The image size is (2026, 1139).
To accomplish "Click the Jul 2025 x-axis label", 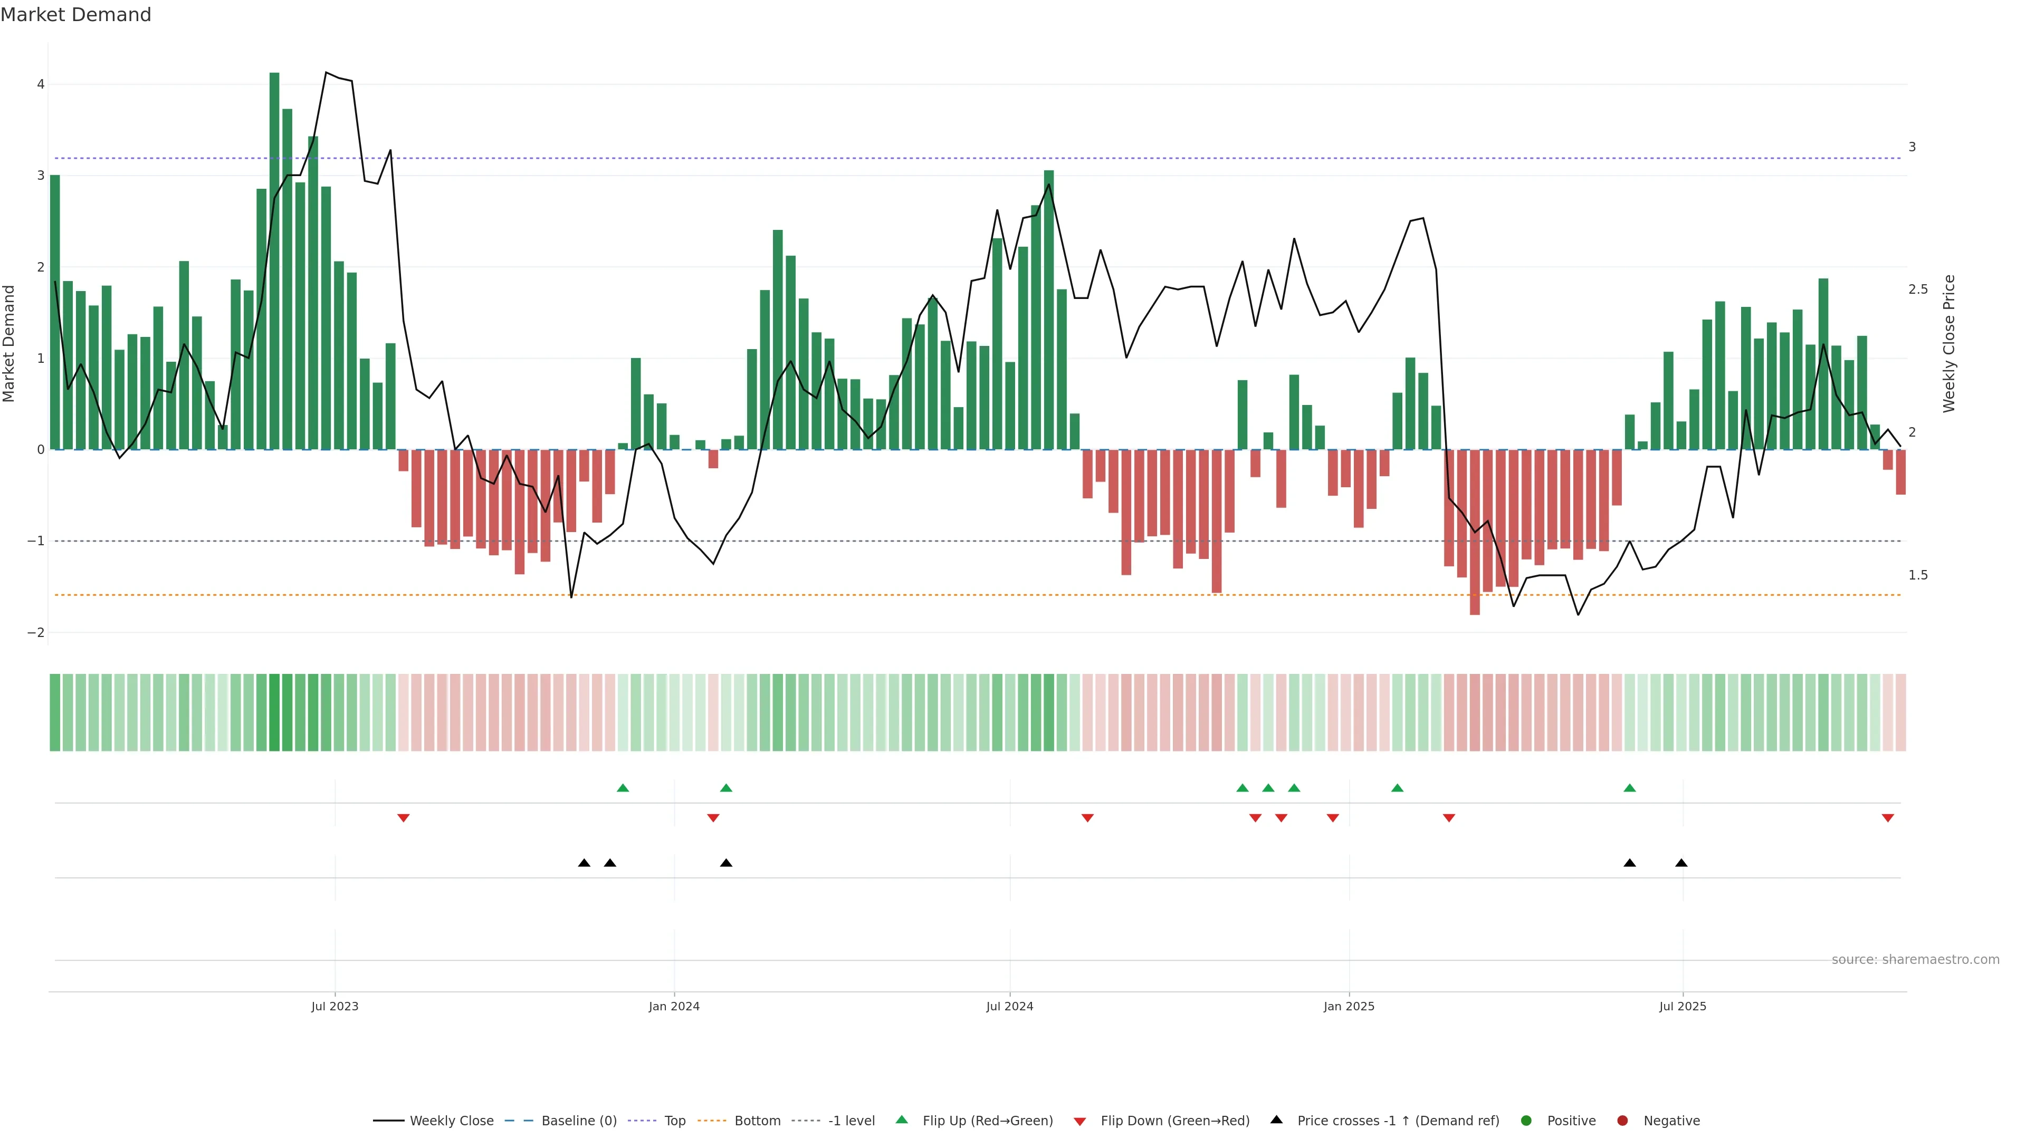I will (x=1683, y=1007).
